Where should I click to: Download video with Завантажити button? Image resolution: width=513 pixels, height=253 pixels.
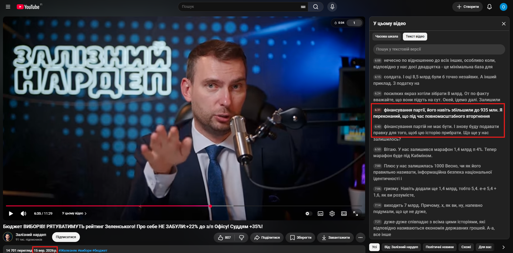coord(335,238)
